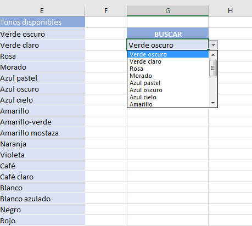Select the Violeta cell
252x226 pixels.
point(42,154)
